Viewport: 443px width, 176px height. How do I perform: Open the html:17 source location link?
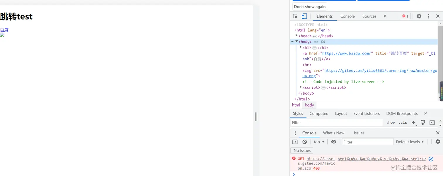pos(382,159)
